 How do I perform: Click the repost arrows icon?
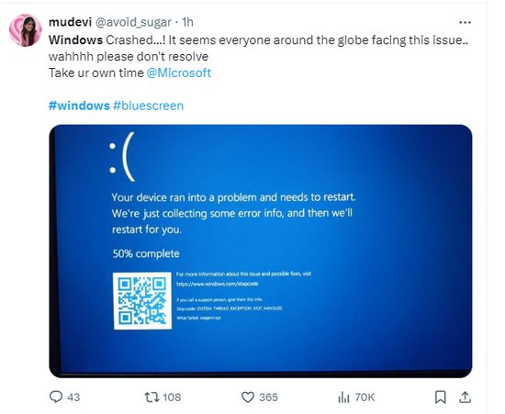pyautogui.click(x=151, y=397)
